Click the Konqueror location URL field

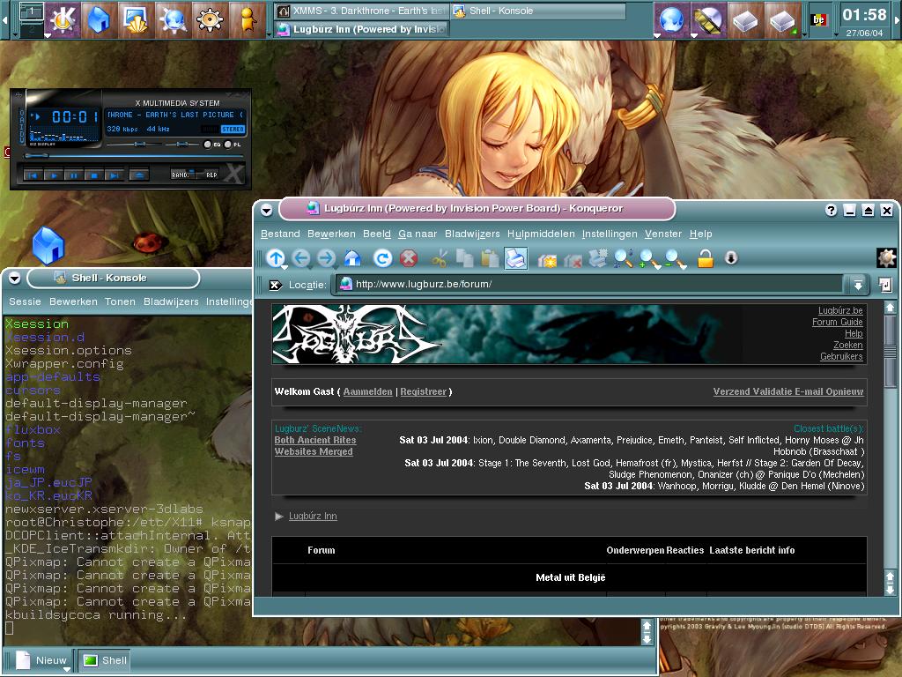point(589,285)
